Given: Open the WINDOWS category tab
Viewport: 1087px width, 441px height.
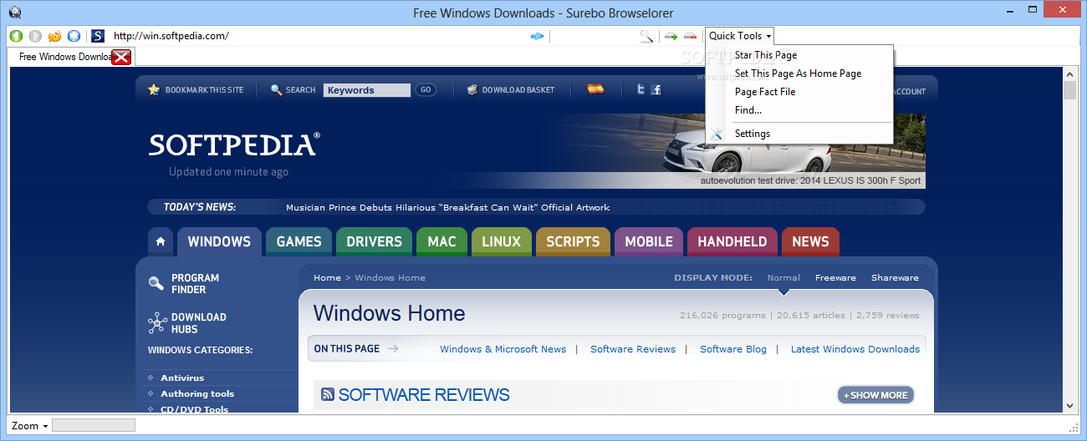Looking at the screenshot, I should [219, 242].
